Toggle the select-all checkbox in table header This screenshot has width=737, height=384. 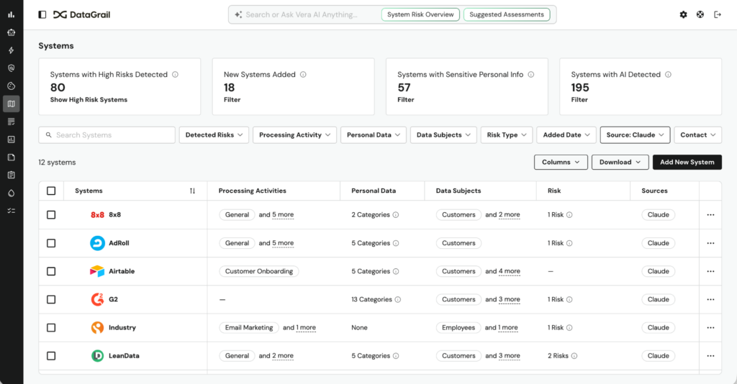point(51,191)
